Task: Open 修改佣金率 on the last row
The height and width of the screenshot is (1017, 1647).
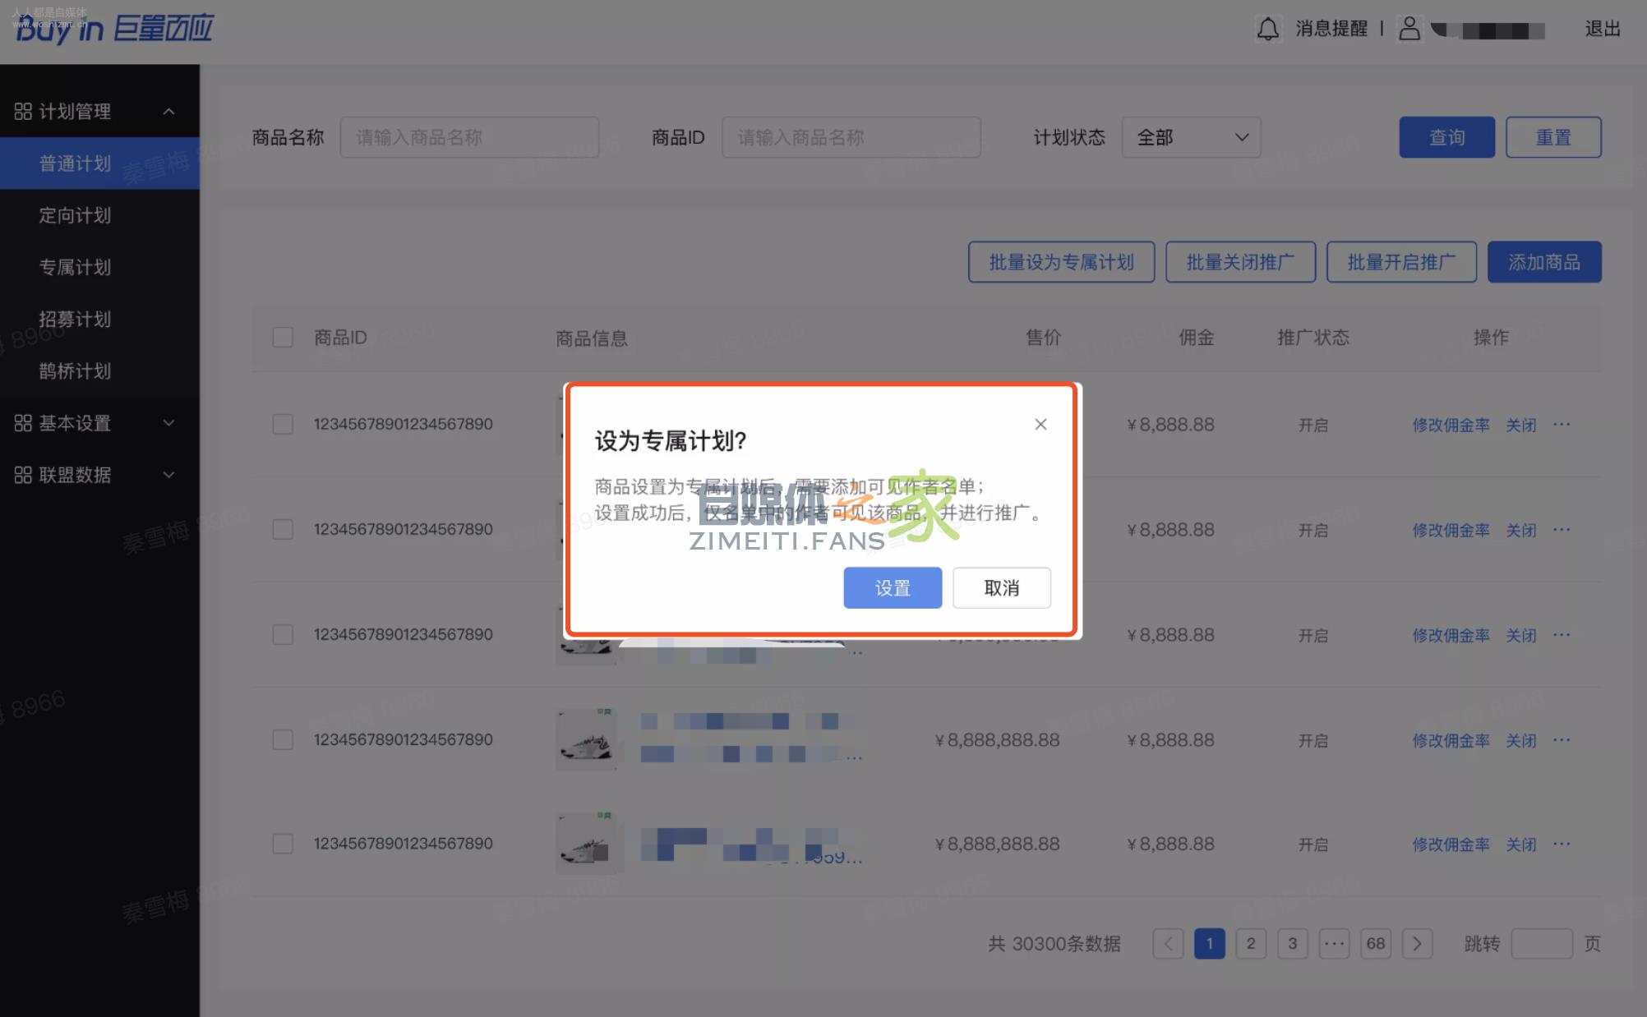Action: [1451, 844]
